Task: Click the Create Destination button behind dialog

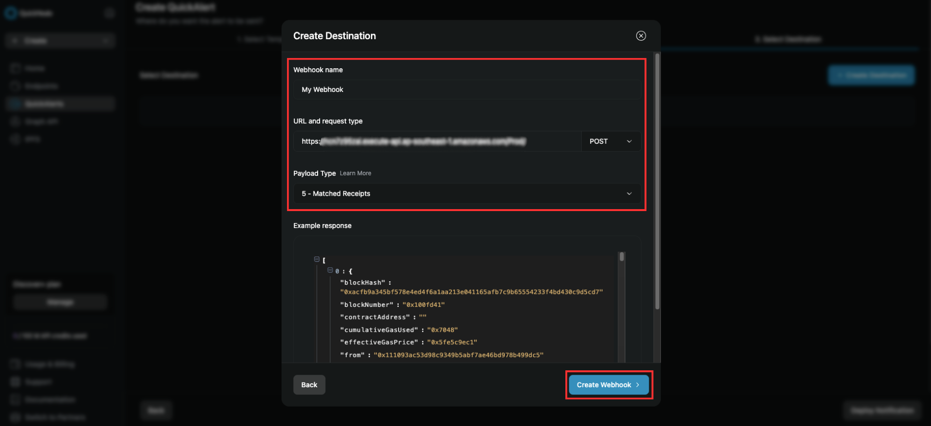Action: click(871, 76)
